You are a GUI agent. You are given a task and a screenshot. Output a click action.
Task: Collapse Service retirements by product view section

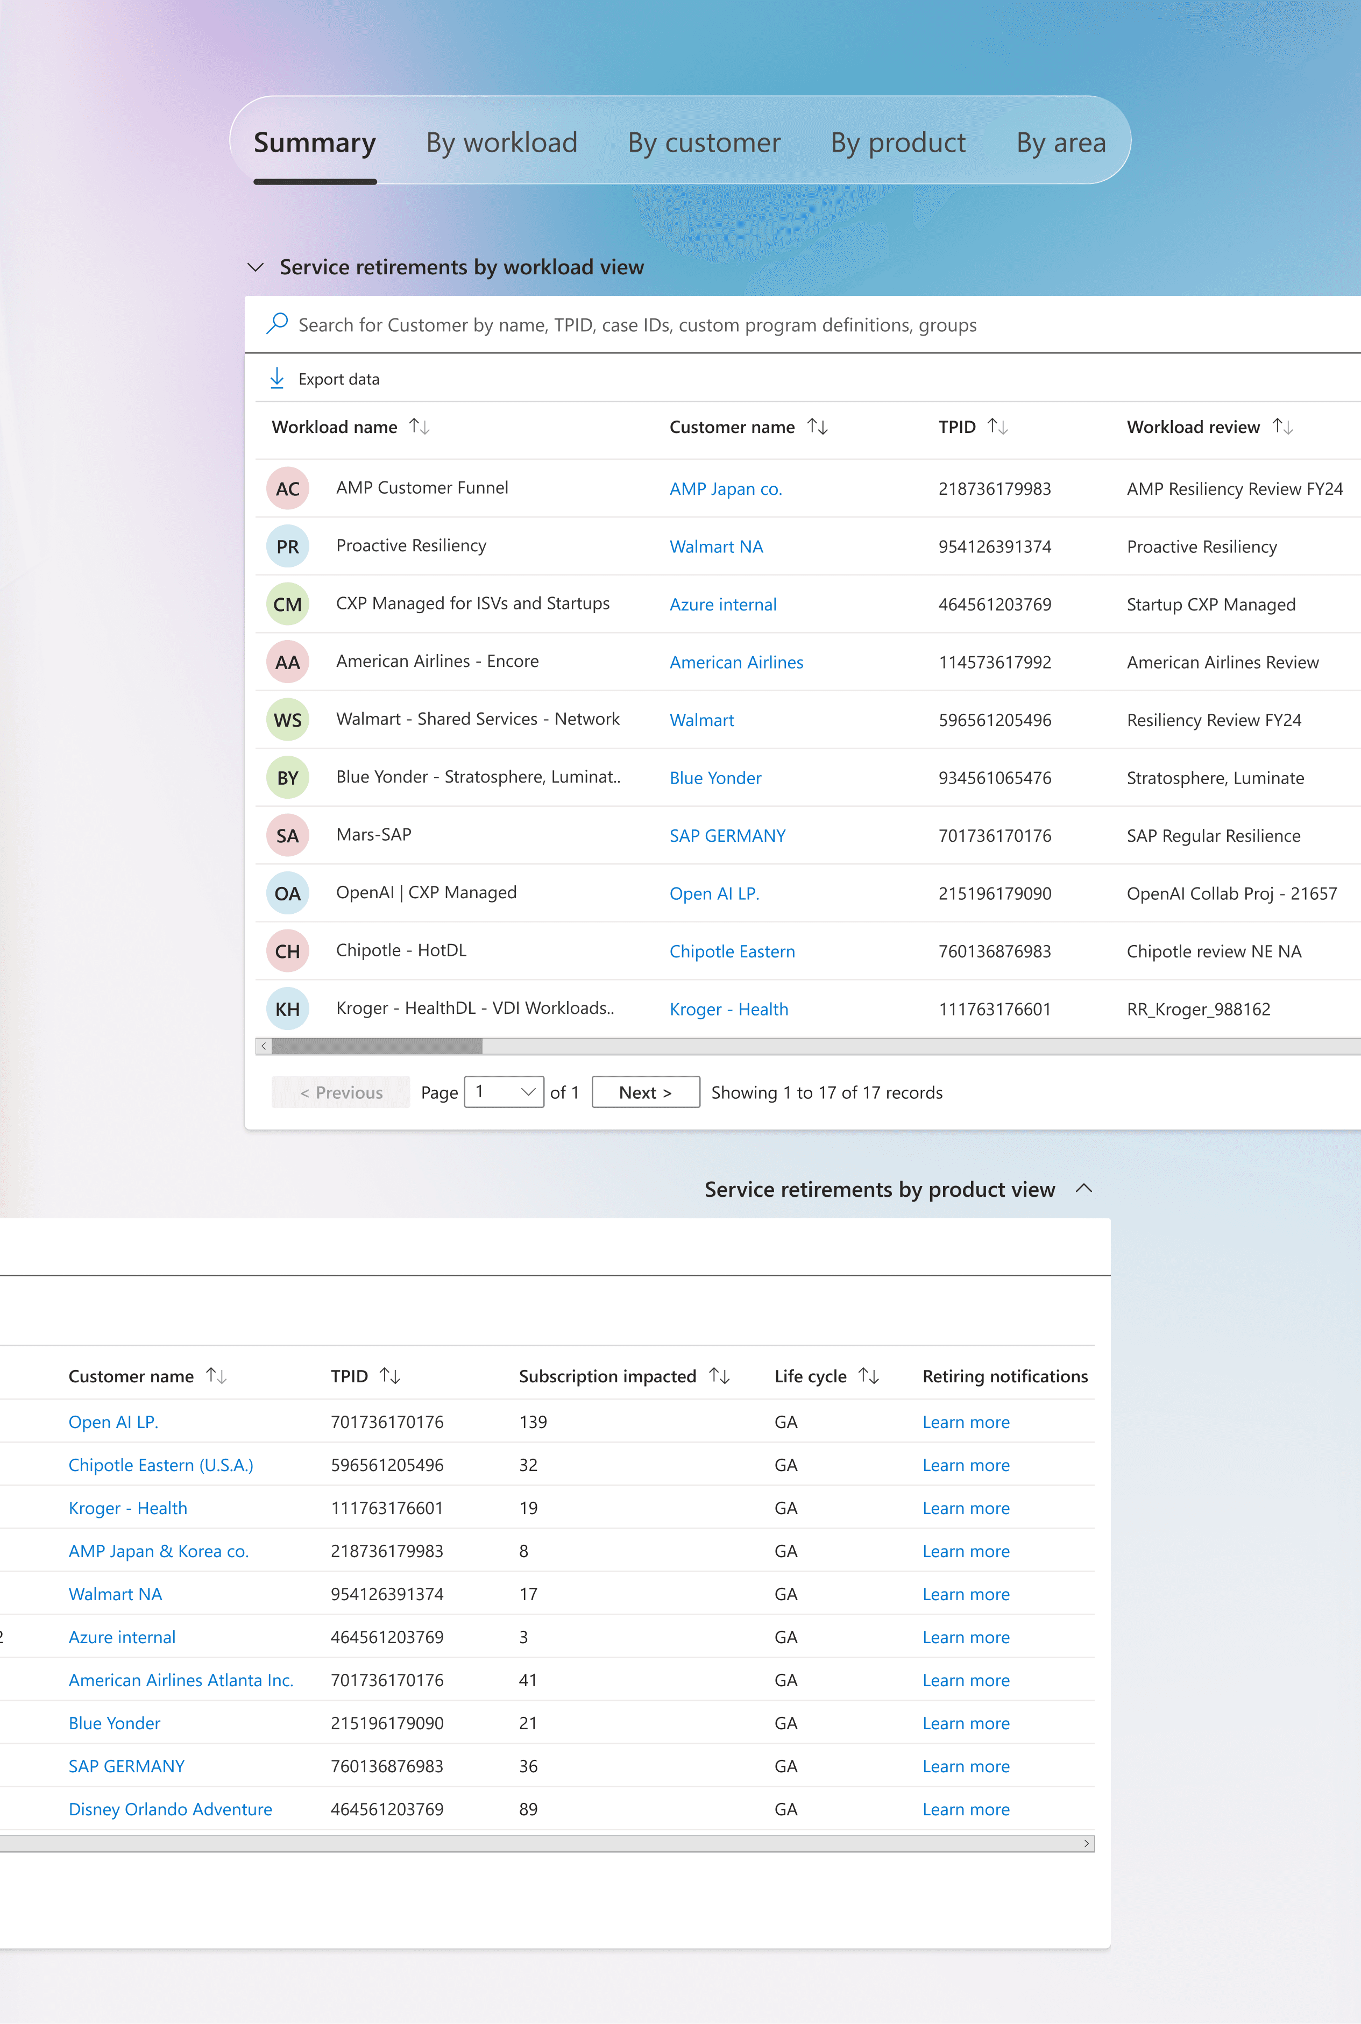point(1084,1188)
